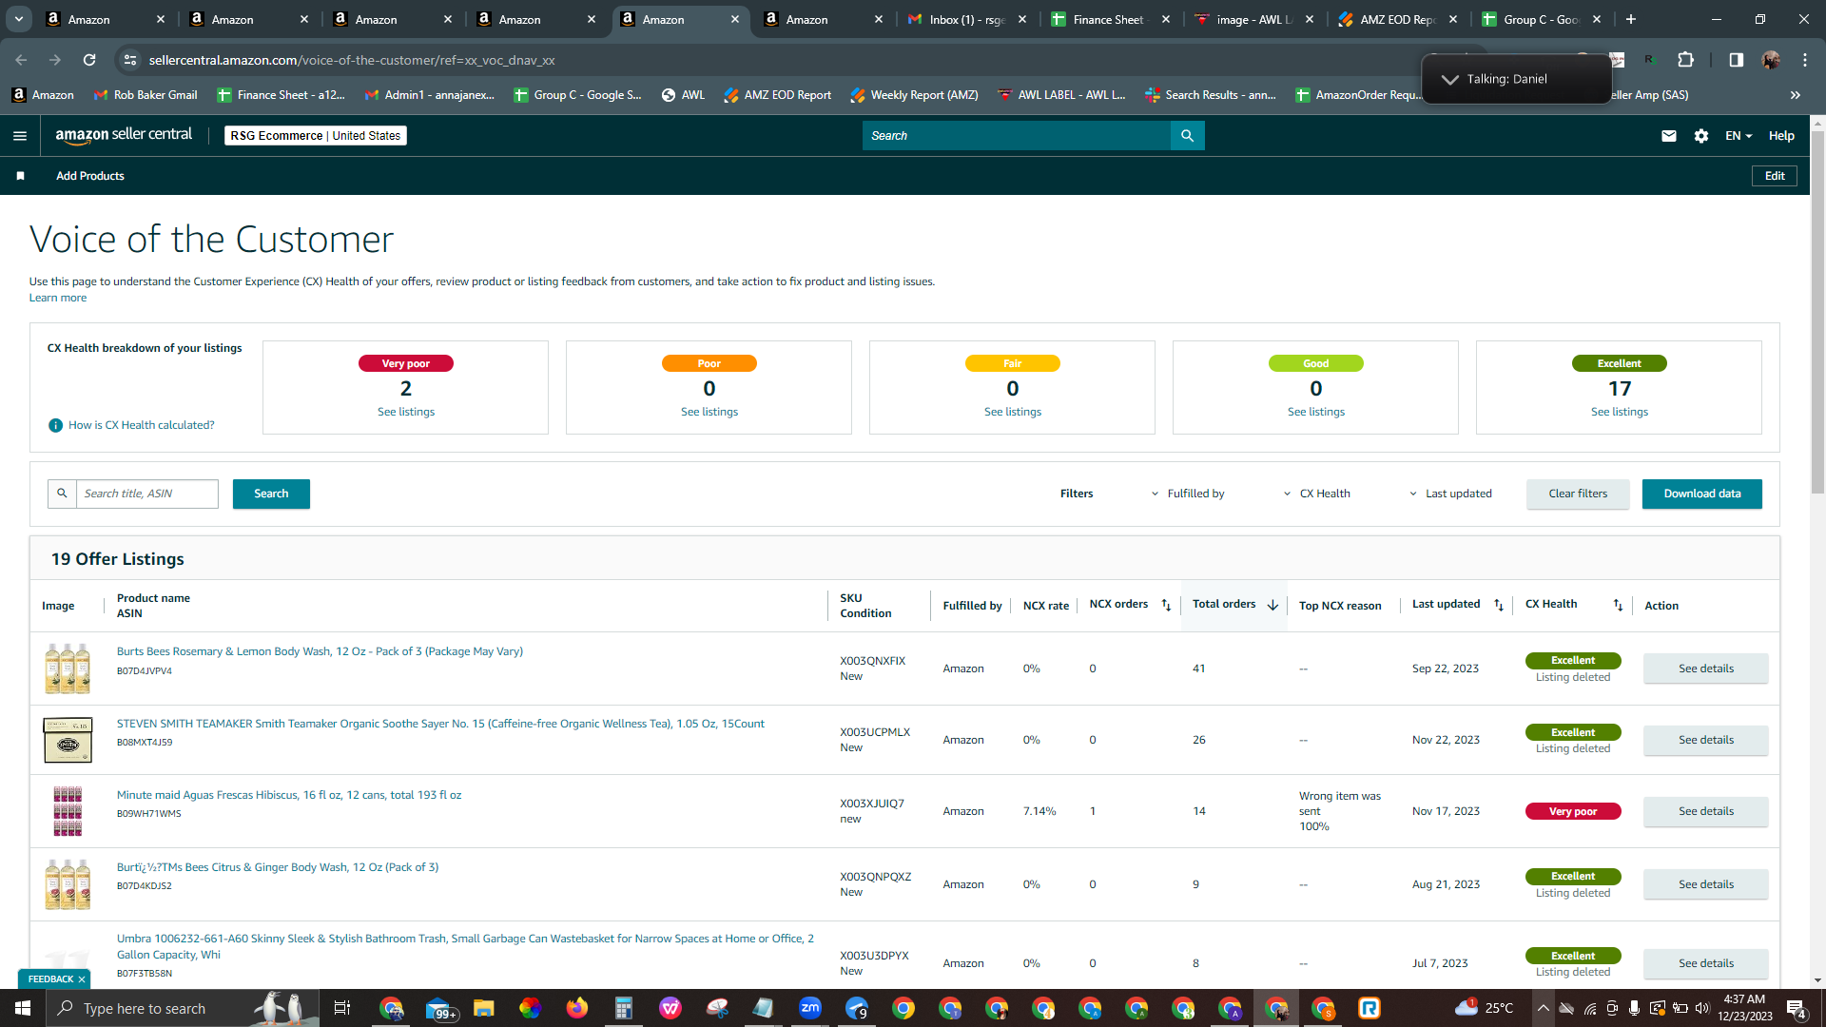Switch to the Inbox (1) Gmail tab
The width and height of the screenshot is (1826, 1027).
tap(967, 19)
